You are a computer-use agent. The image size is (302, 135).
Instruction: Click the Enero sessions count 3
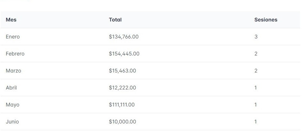(x=256, y=37)
